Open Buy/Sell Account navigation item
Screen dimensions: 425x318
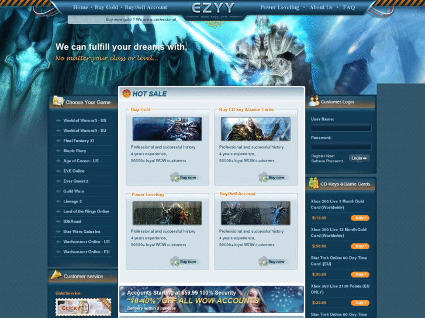pyautogui.click(x=146, y=8)
